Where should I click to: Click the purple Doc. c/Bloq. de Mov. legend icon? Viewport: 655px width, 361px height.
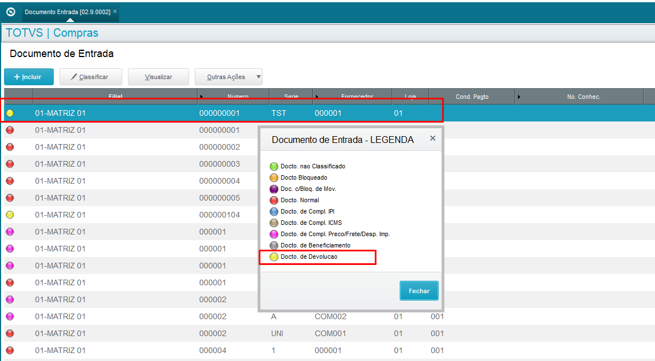coord(273,189)
